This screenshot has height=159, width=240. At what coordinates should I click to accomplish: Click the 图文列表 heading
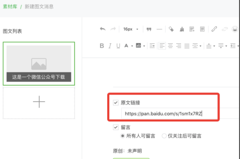pyautogui.click(x=12, y=31)
